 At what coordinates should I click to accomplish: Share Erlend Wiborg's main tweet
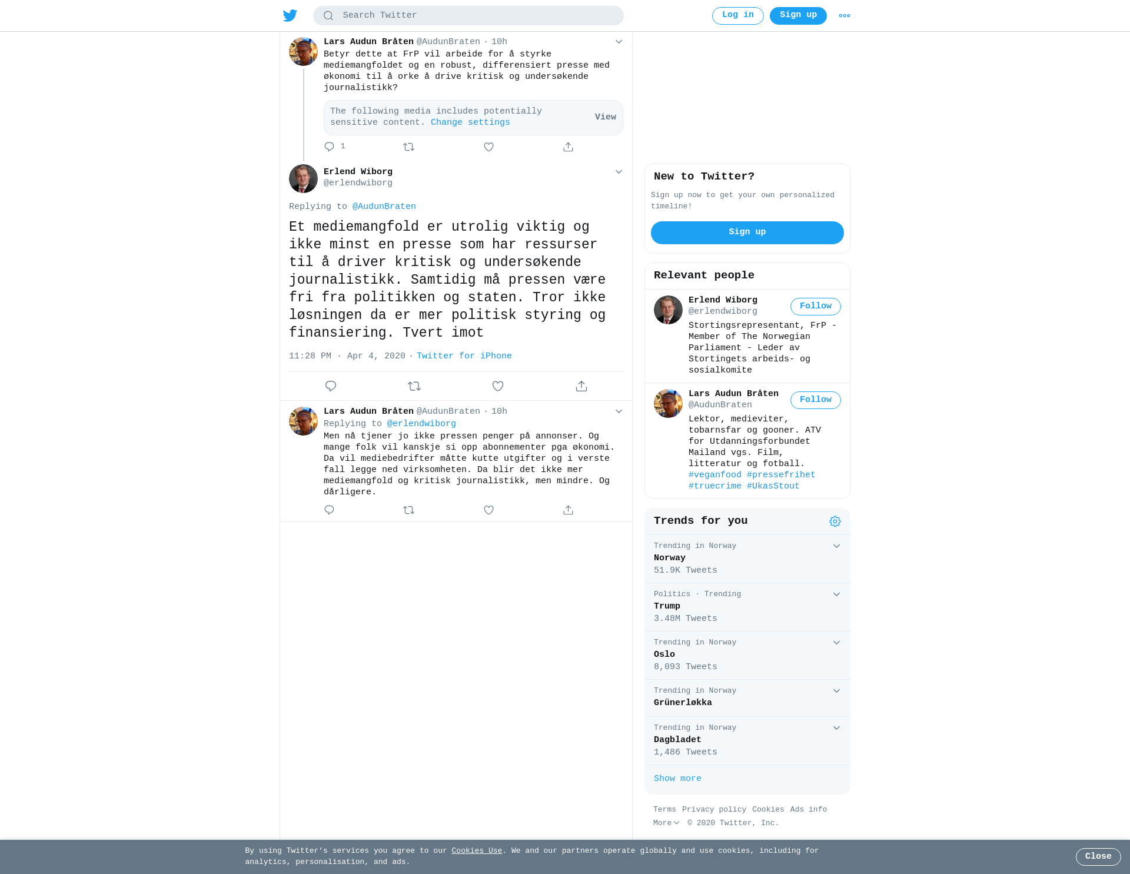coord(581,386)
